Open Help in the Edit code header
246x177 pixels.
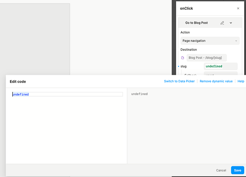tap(241, 81)
